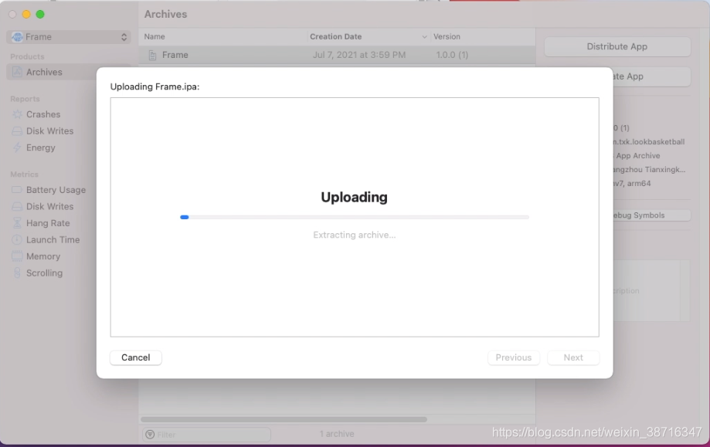
Task: Open Scrolling metrics in sidebar
Action: click(44, 273)
